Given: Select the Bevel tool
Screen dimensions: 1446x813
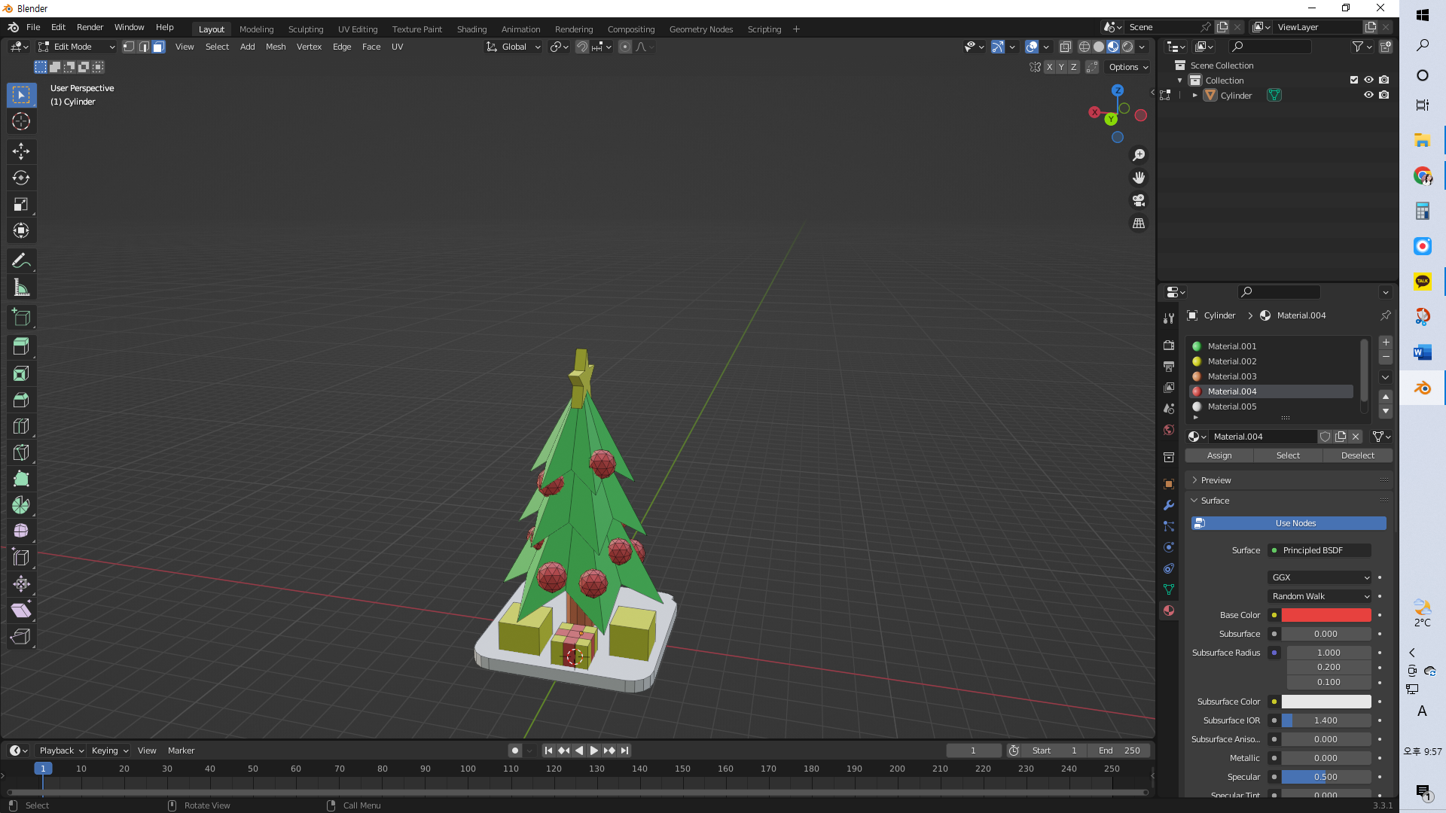Looking at the screenshot, I should [x=21, y=400].
